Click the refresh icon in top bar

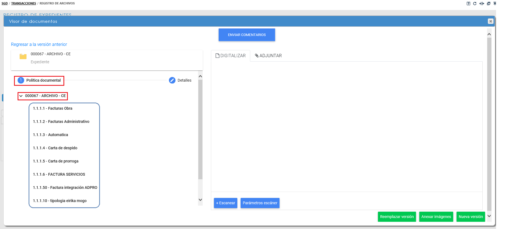coord(475,4)
